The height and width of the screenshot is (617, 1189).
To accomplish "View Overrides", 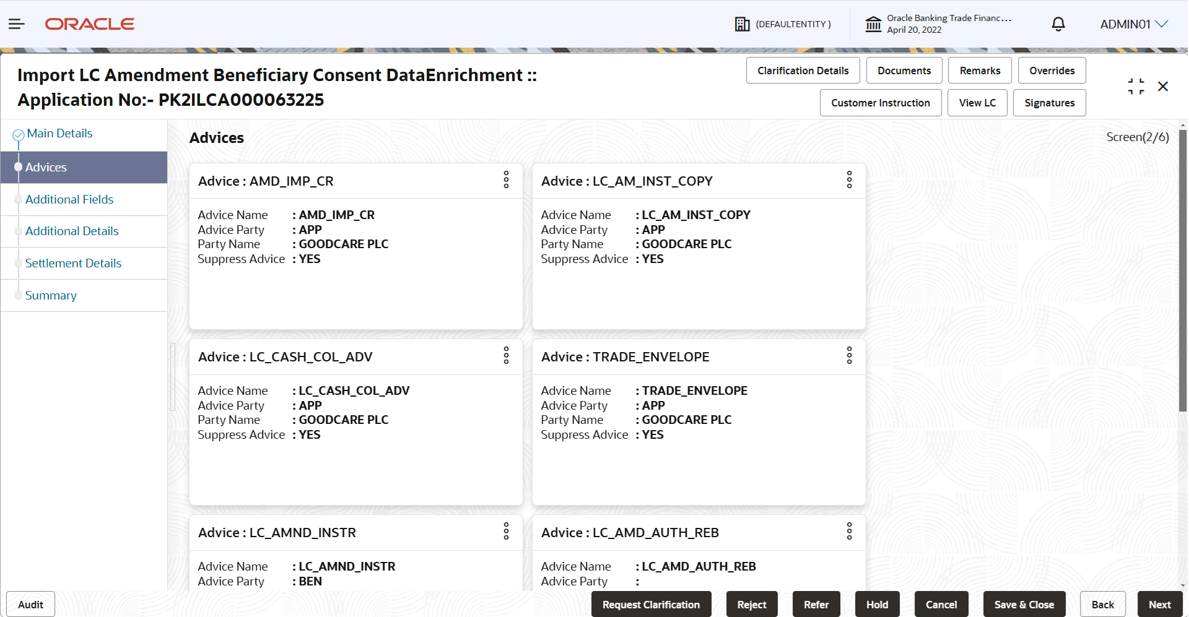I will tap(1052, 71).
